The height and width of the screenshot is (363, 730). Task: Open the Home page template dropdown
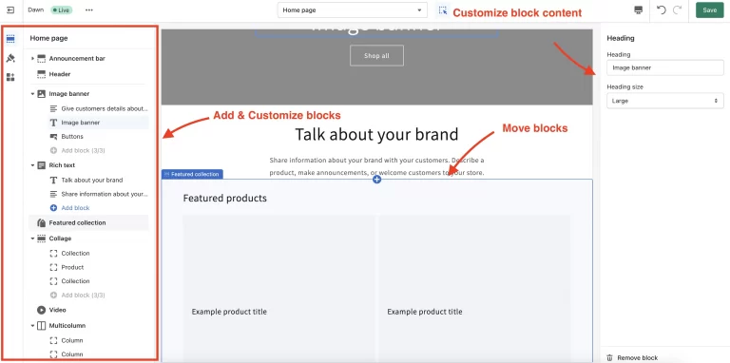pyautogui.click(x=353, y=10)
